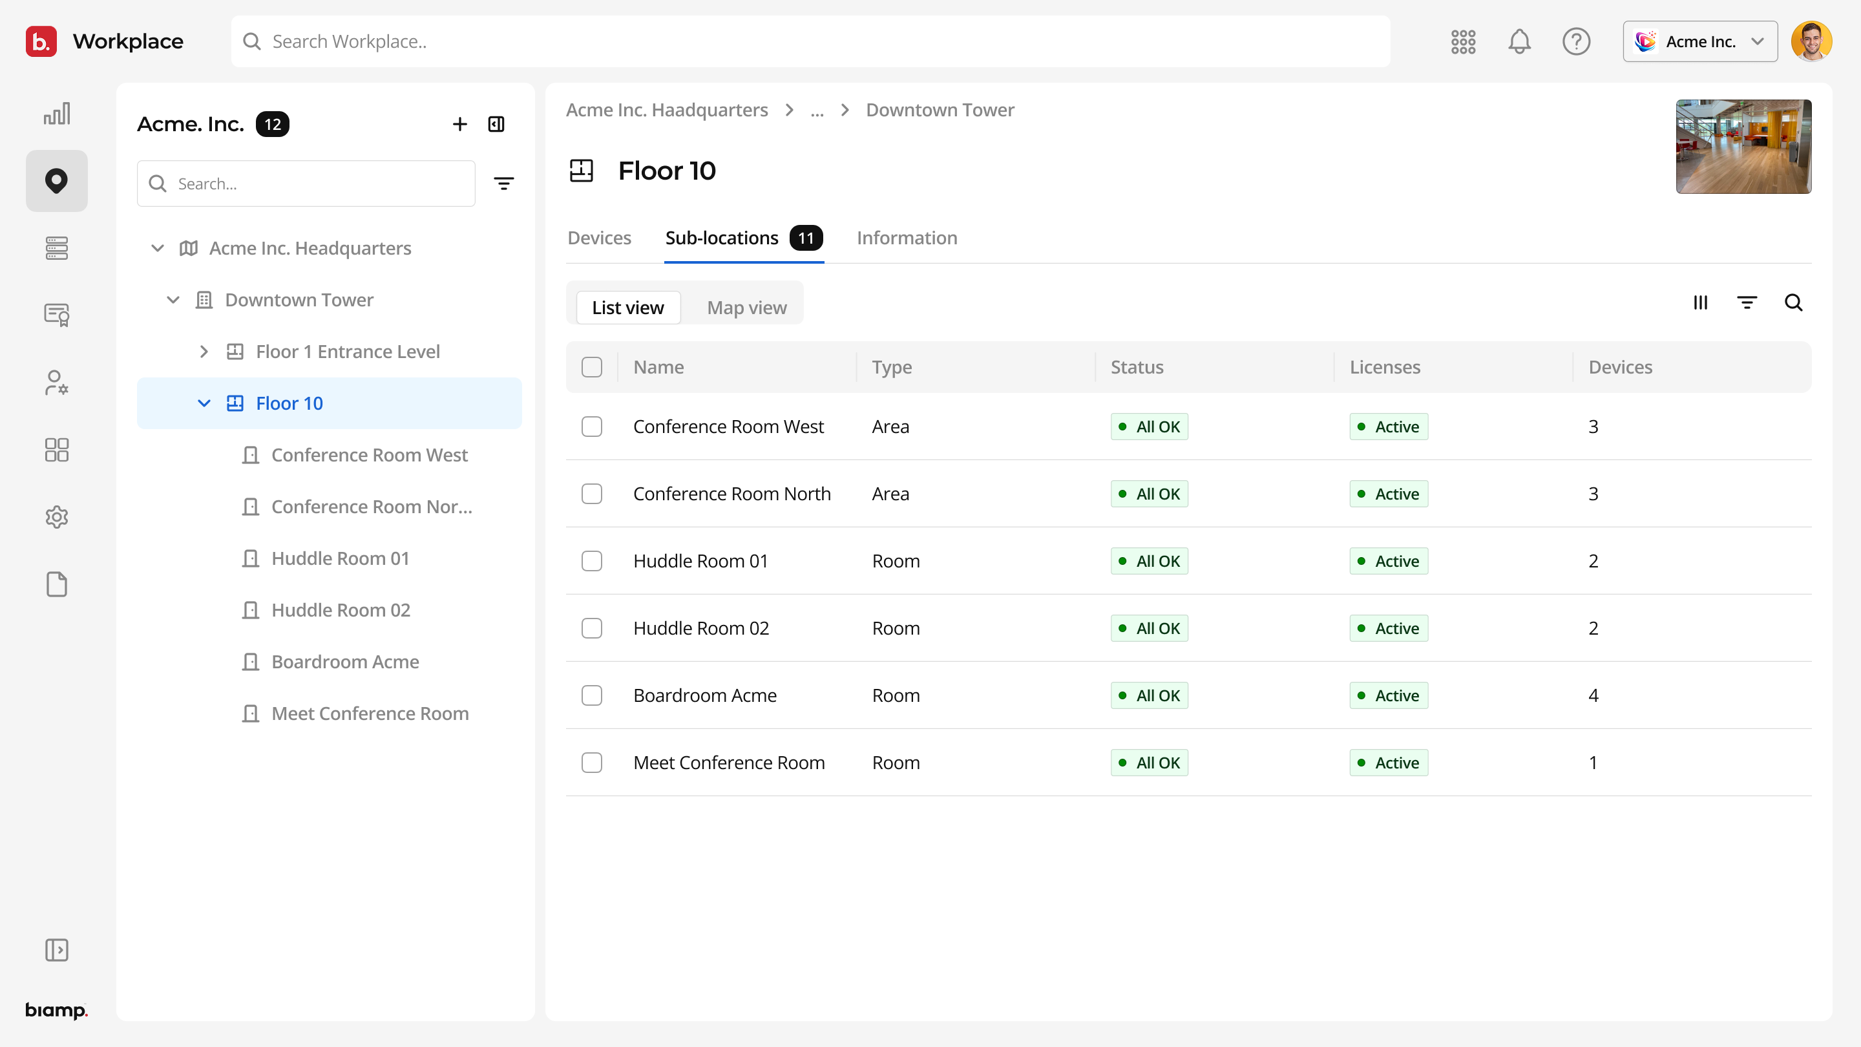Add new location with plus icon
Image resolution: width=1861 pixels, height=1047 pixels.
pos(459,124)
